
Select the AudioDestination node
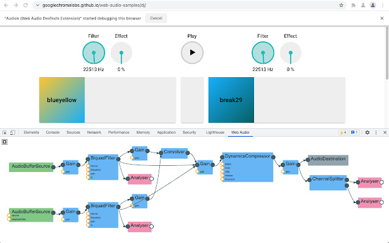click(x=328, y=160)
